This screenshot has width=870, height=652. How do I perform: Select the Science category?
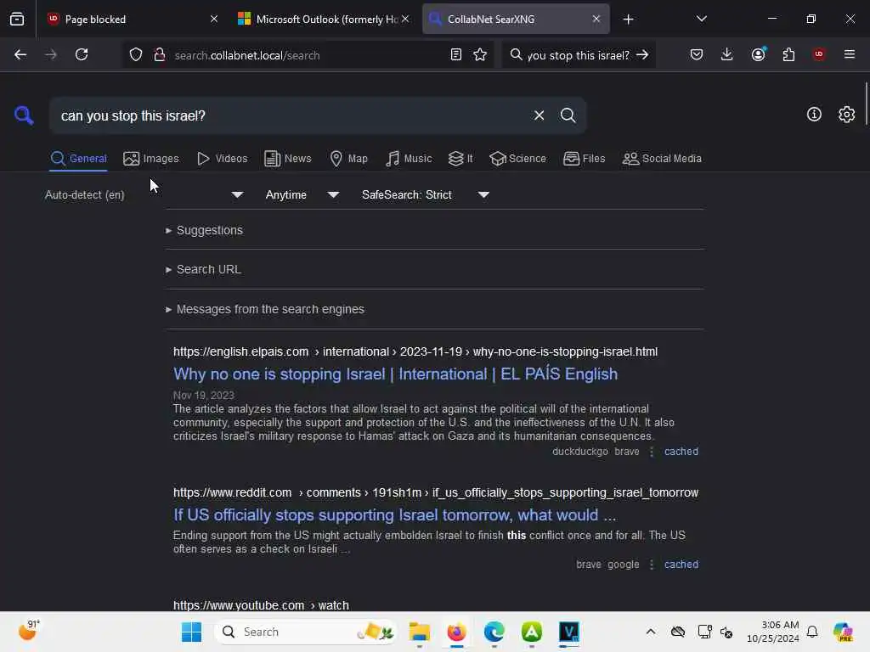pos(517,159)
